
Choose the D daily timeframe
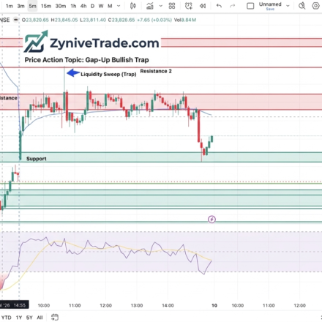click(x=92, y=6)
